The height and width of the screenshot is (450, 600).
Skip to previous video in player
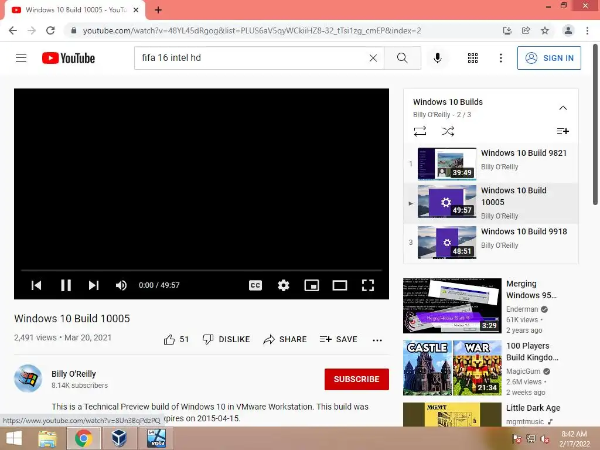36,285
